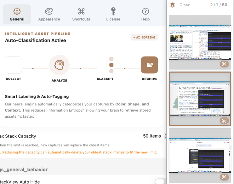Open the General settings tab
The image size is (234, 184).
pos(17,15)
